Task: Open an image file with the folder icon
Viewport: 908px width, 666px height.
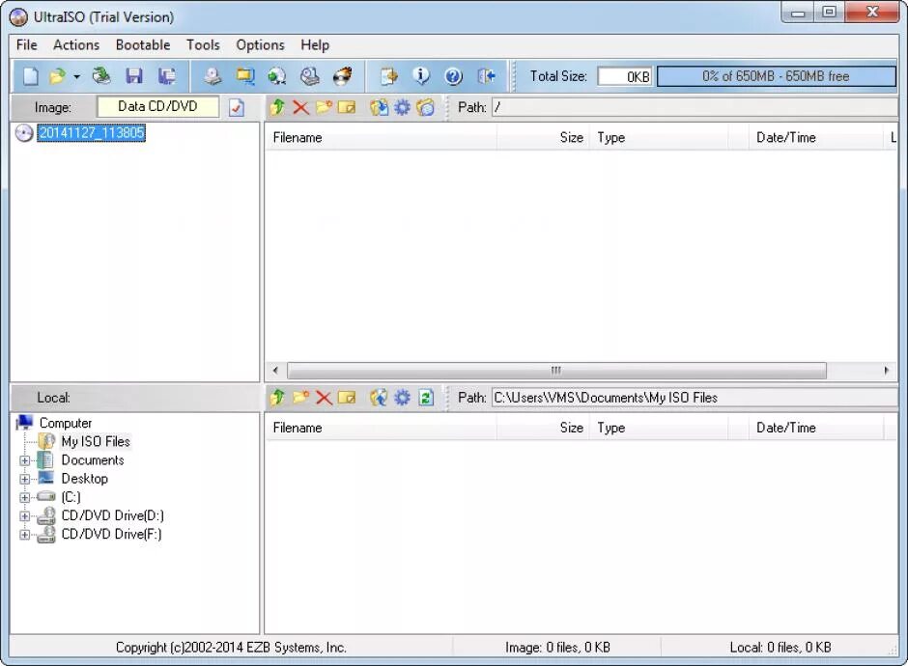Action: tap(57, 76)
